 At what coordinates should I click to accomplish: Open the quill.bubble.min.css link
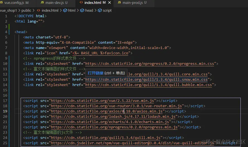(x=149, y=85)
